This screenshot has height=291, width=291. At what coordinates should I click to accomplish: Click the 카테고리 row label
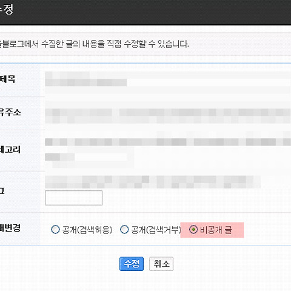[x=10, y=150]
